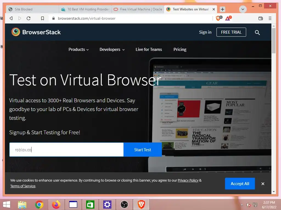Click the page vertical scrollbar thumb
Image resolution: width=281 pixels, height=210 pixels.
[274, 41]
